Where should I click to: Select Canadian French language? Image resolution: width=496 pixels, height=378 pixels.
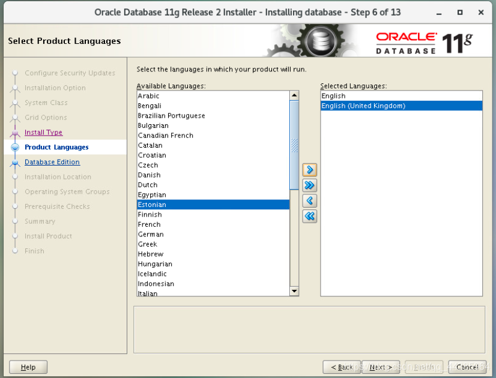(213, 135)
